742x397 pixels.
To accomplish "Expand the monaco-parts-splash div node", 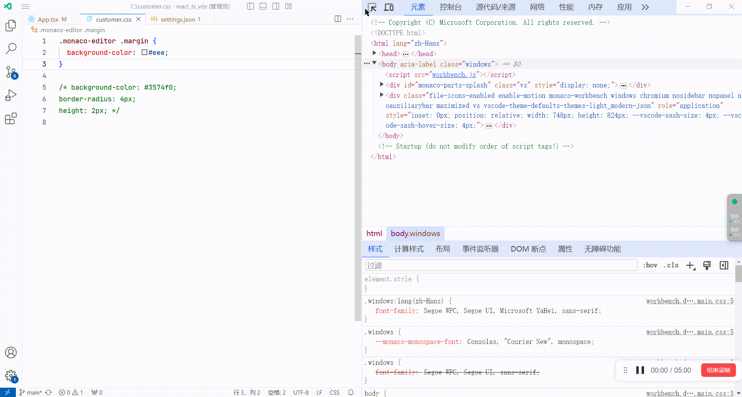I will pos(382,84).
